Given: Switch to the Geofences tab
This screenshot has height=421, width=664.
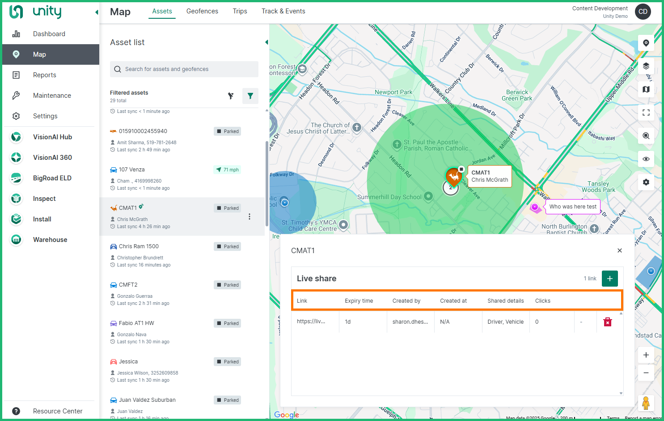Looking at the screenshot, I should click(202, 11).
